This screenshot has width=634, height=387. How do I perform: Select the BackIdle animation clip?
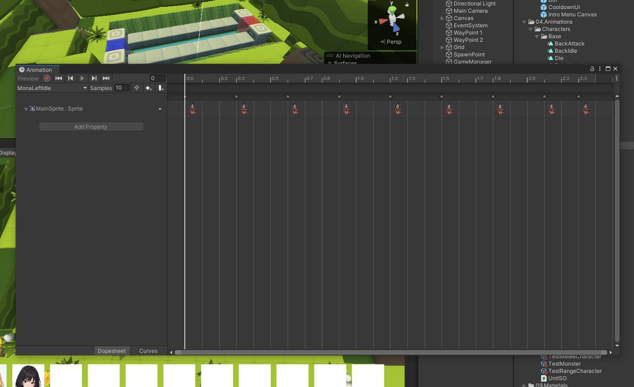click(566, 51)
